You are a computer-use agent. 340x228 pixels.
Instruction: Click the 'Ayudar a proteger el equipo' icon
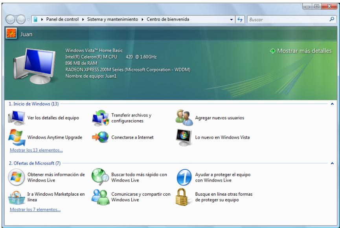[184, 177]
